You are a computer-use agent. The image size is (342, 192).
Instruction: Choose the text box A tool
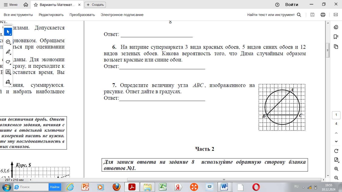point(8,72)
